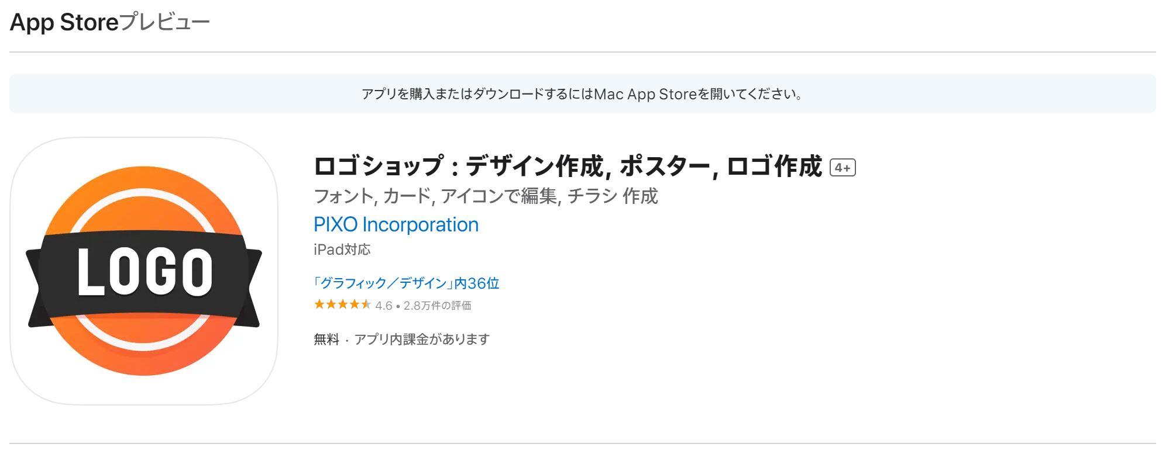This screenshot has width=1169, height=461.
Task: Click the 2.8万件の評価 ratings count
Action: point(438,306)
